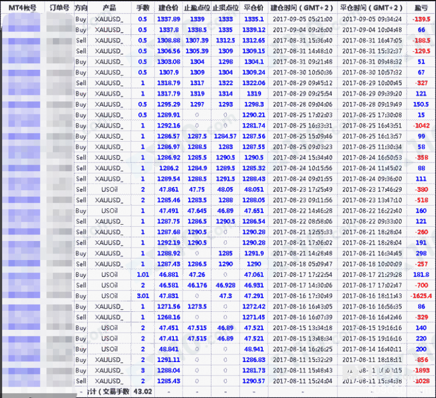Click open price 1292.19

168,243
